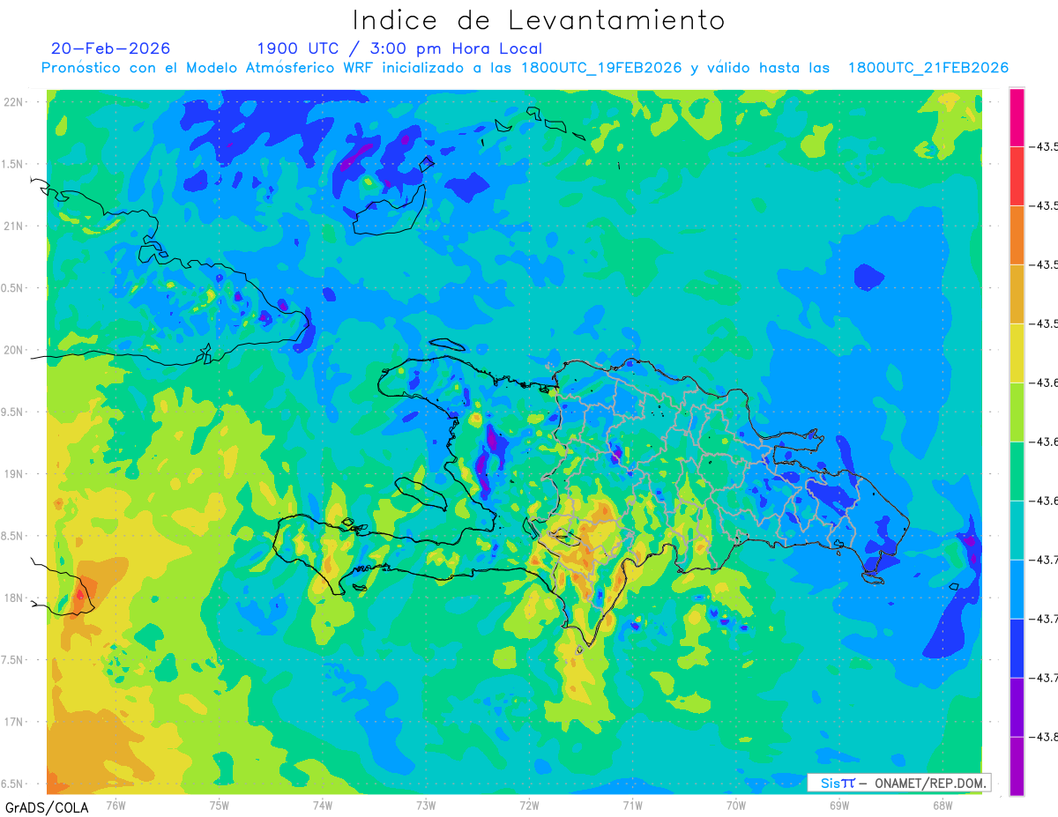The image size is (1058, 817).
Task: Click the "0.5N" latitude label
Action: tap(13, 288)
